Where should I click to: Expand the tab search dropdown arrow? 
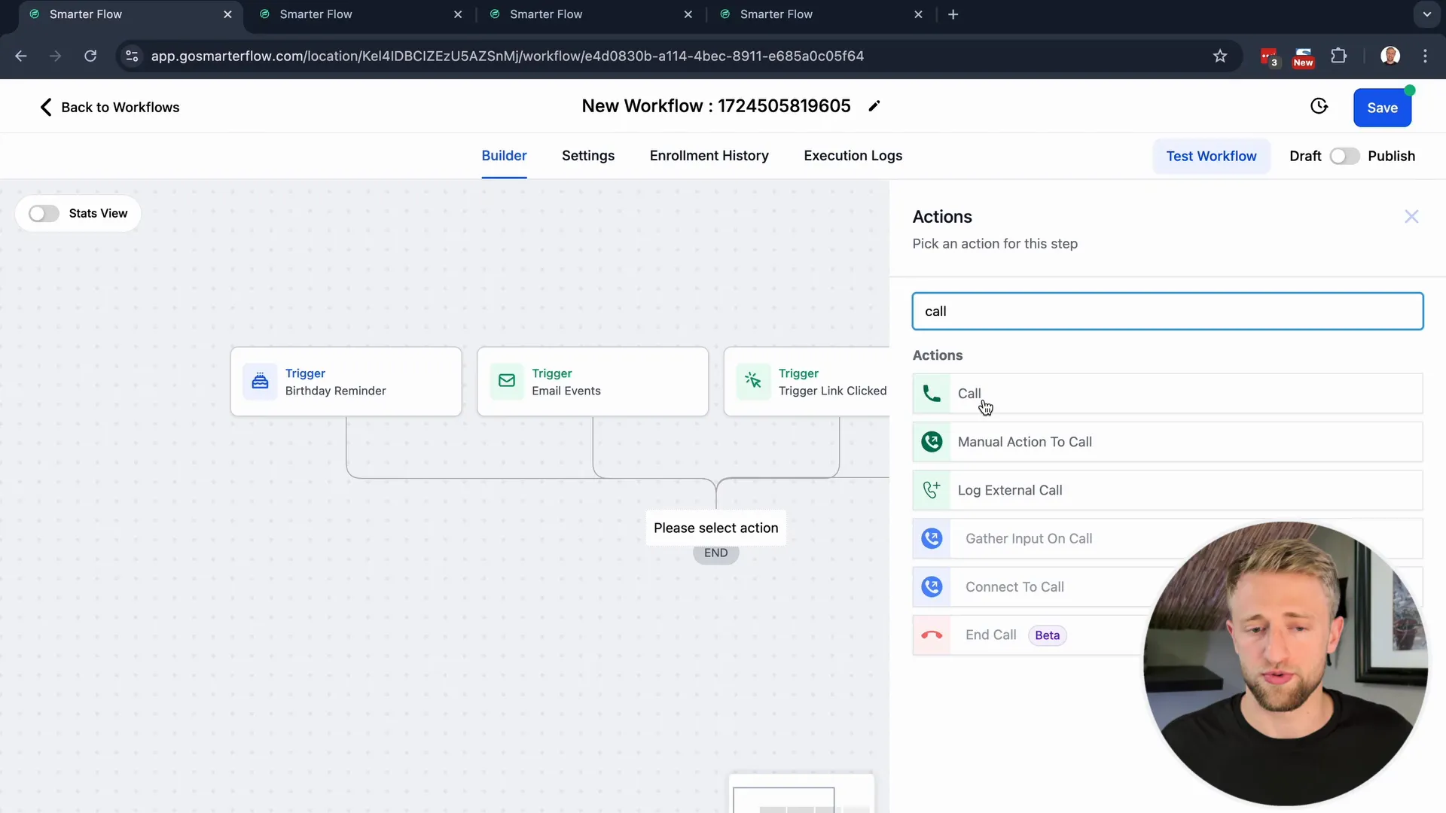(1426, 14)
